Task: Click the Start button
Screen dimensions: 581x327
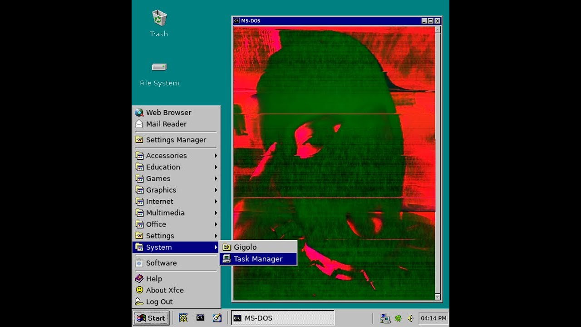Action: tap(152, 318)
